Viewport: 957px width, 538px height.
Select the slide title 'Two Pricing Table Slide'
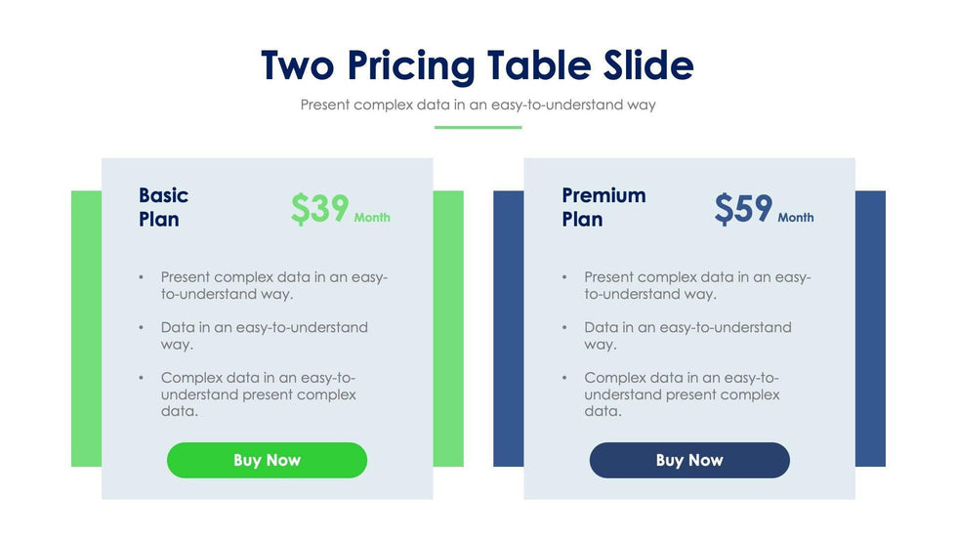pyautogui.click(x=478, y=65)
